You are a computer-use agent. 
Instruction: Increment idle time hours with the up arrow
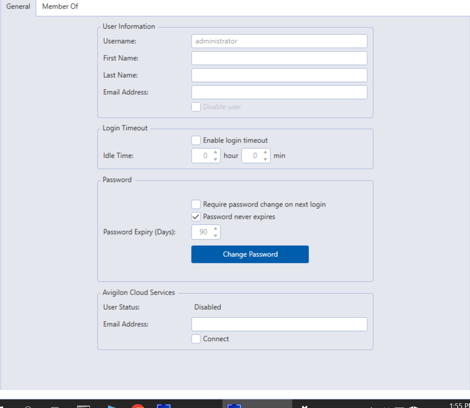point(215,153)
